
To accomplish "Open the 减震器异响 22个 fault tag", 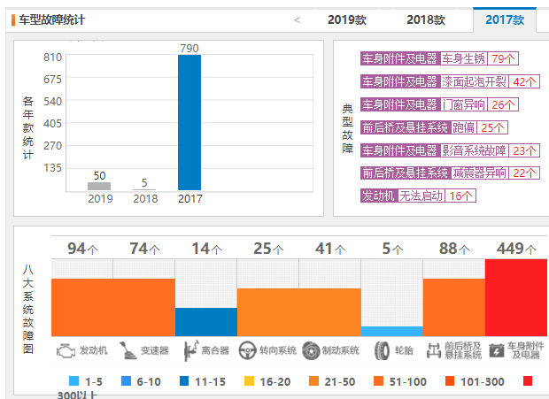I will (450, 173).
